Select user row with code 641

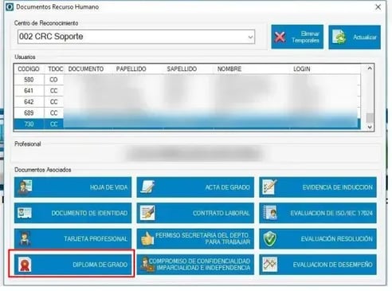(187, 91)
